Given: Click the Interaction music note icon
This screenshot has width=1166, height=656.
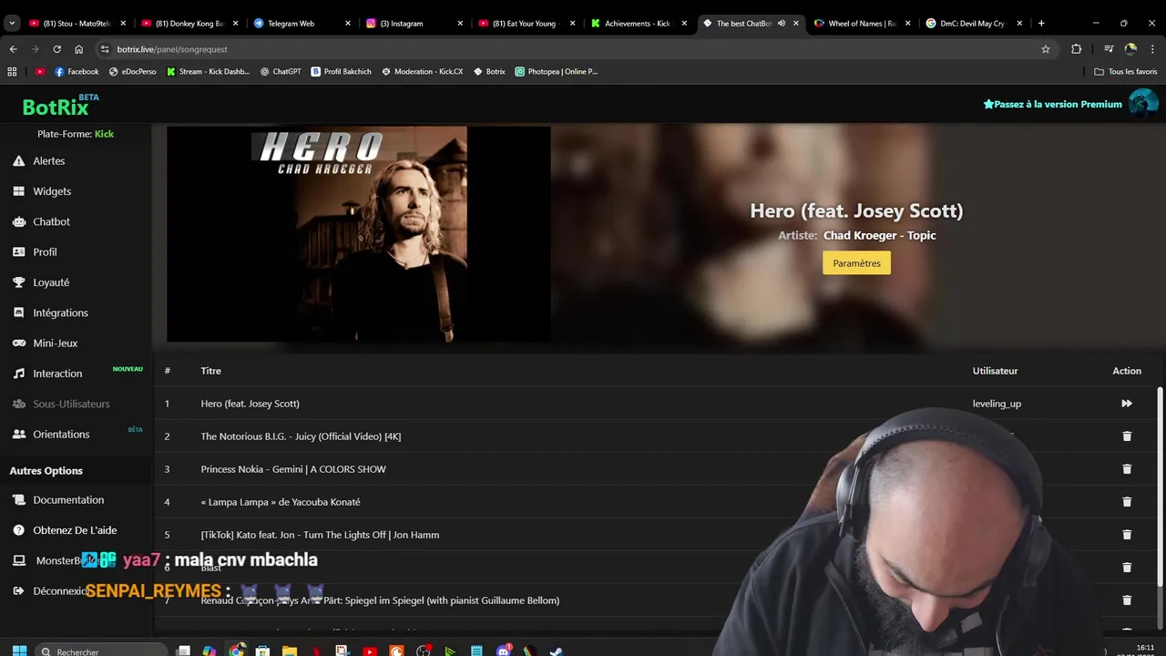Looking at the screenshot, I should click(18, 374).
